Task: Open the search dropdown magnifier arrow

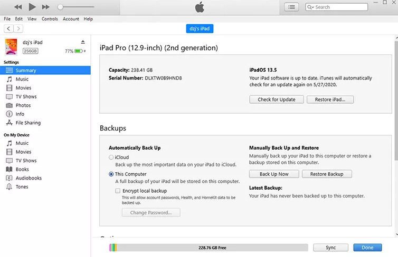Action: 311,7
